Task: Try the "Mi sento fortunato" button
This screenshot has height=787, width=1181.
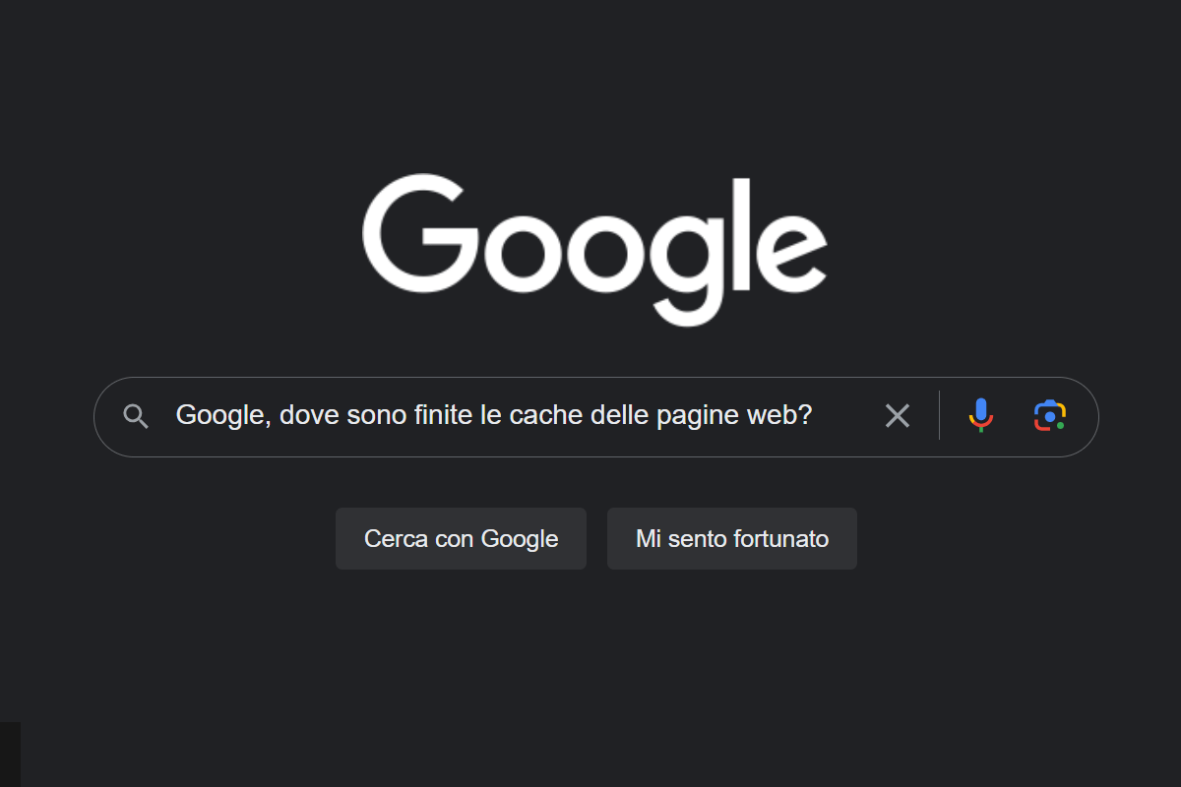Action: 732,539
